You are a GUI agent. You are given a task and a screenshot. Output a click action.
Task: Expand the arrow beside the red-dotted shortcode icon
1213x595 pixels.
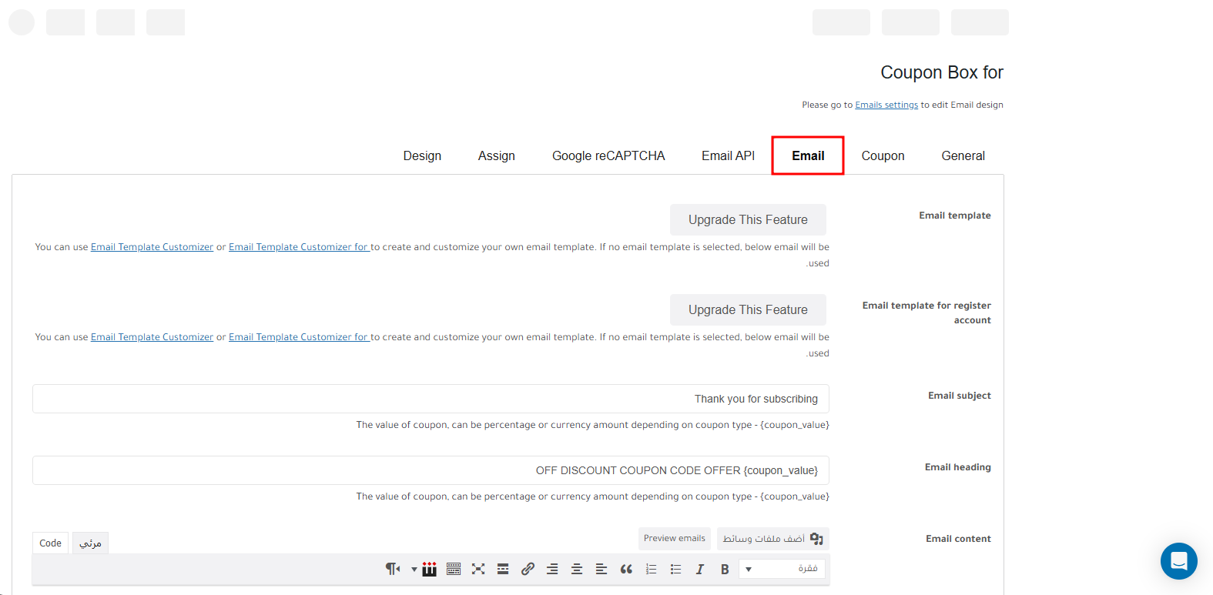pyautogui.click(x=414, y=570)
